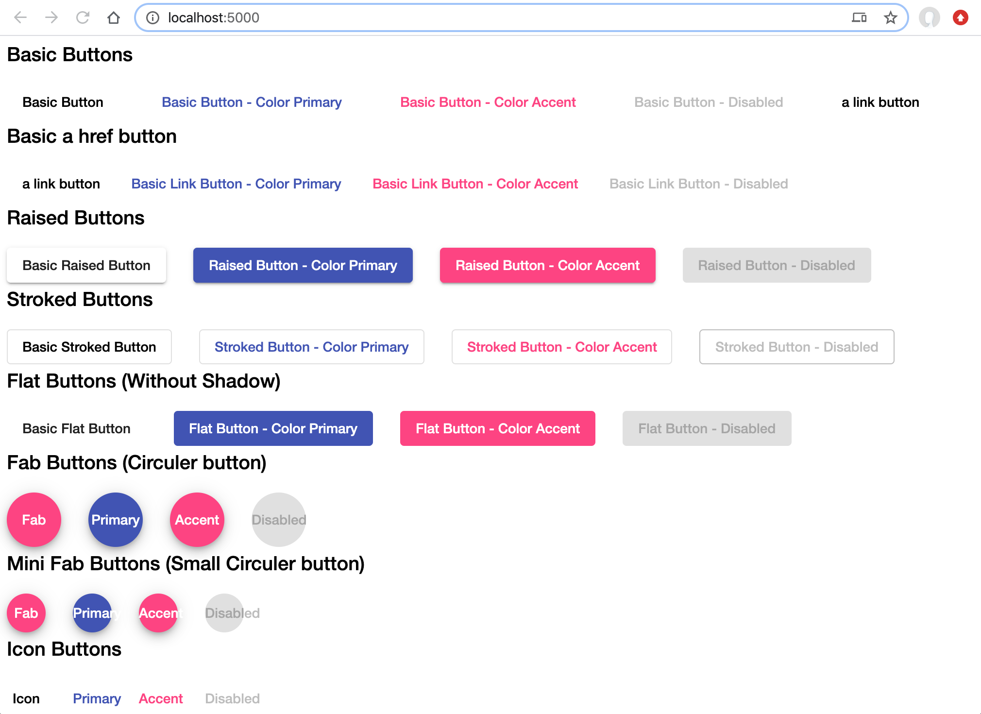
Task: Click the Fab Disabled circular button
Action: coord(278,519)
